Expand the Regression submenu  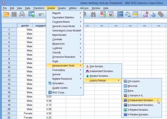coord(65,44)
